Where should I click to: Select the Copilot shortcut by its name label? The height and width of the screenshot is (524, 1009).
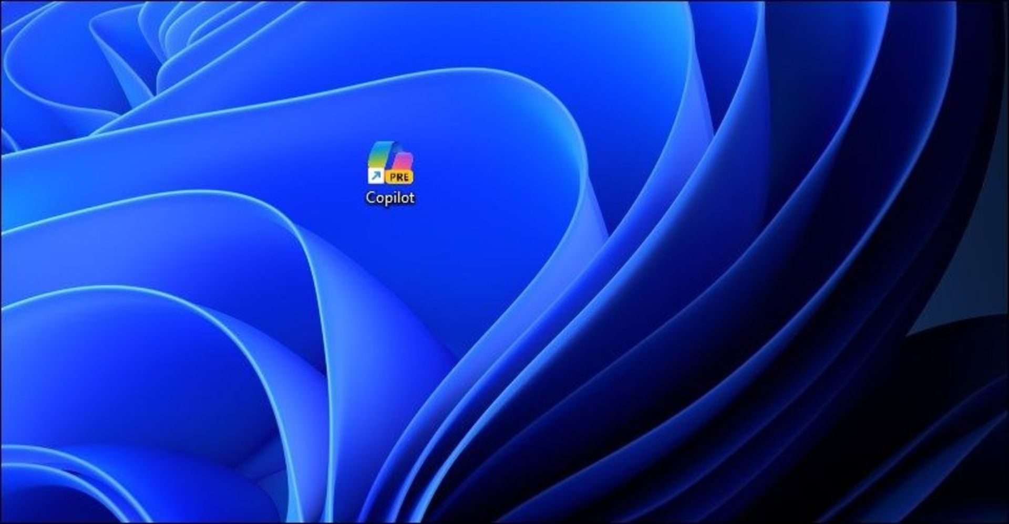390,198
